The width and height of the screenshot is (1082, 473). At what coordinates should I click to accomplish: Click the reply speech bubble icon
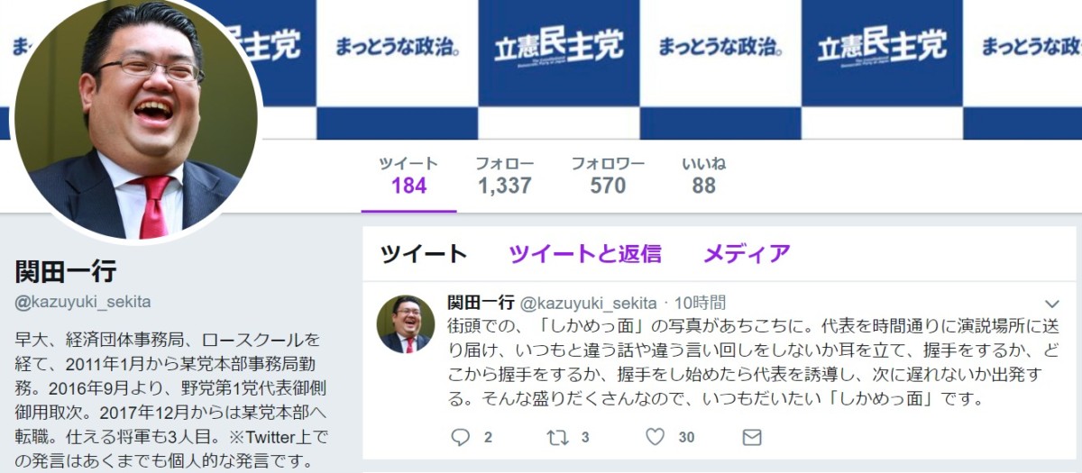461,437
